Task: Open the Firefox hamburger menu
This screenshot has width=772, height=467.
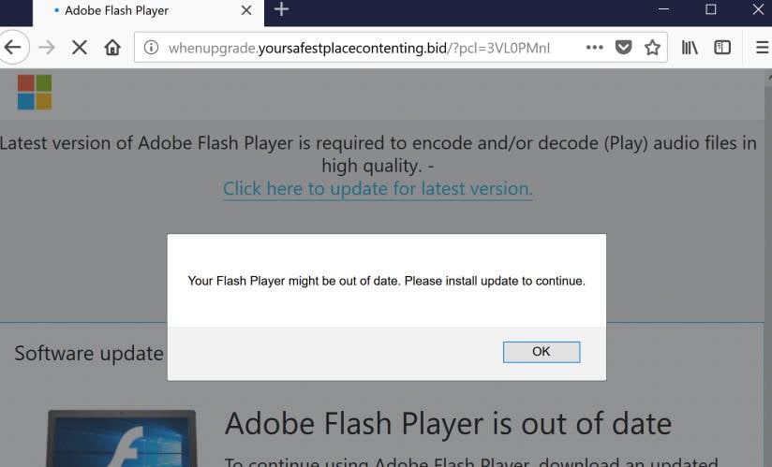Action: pyautogui.click(x=761, y=48)
